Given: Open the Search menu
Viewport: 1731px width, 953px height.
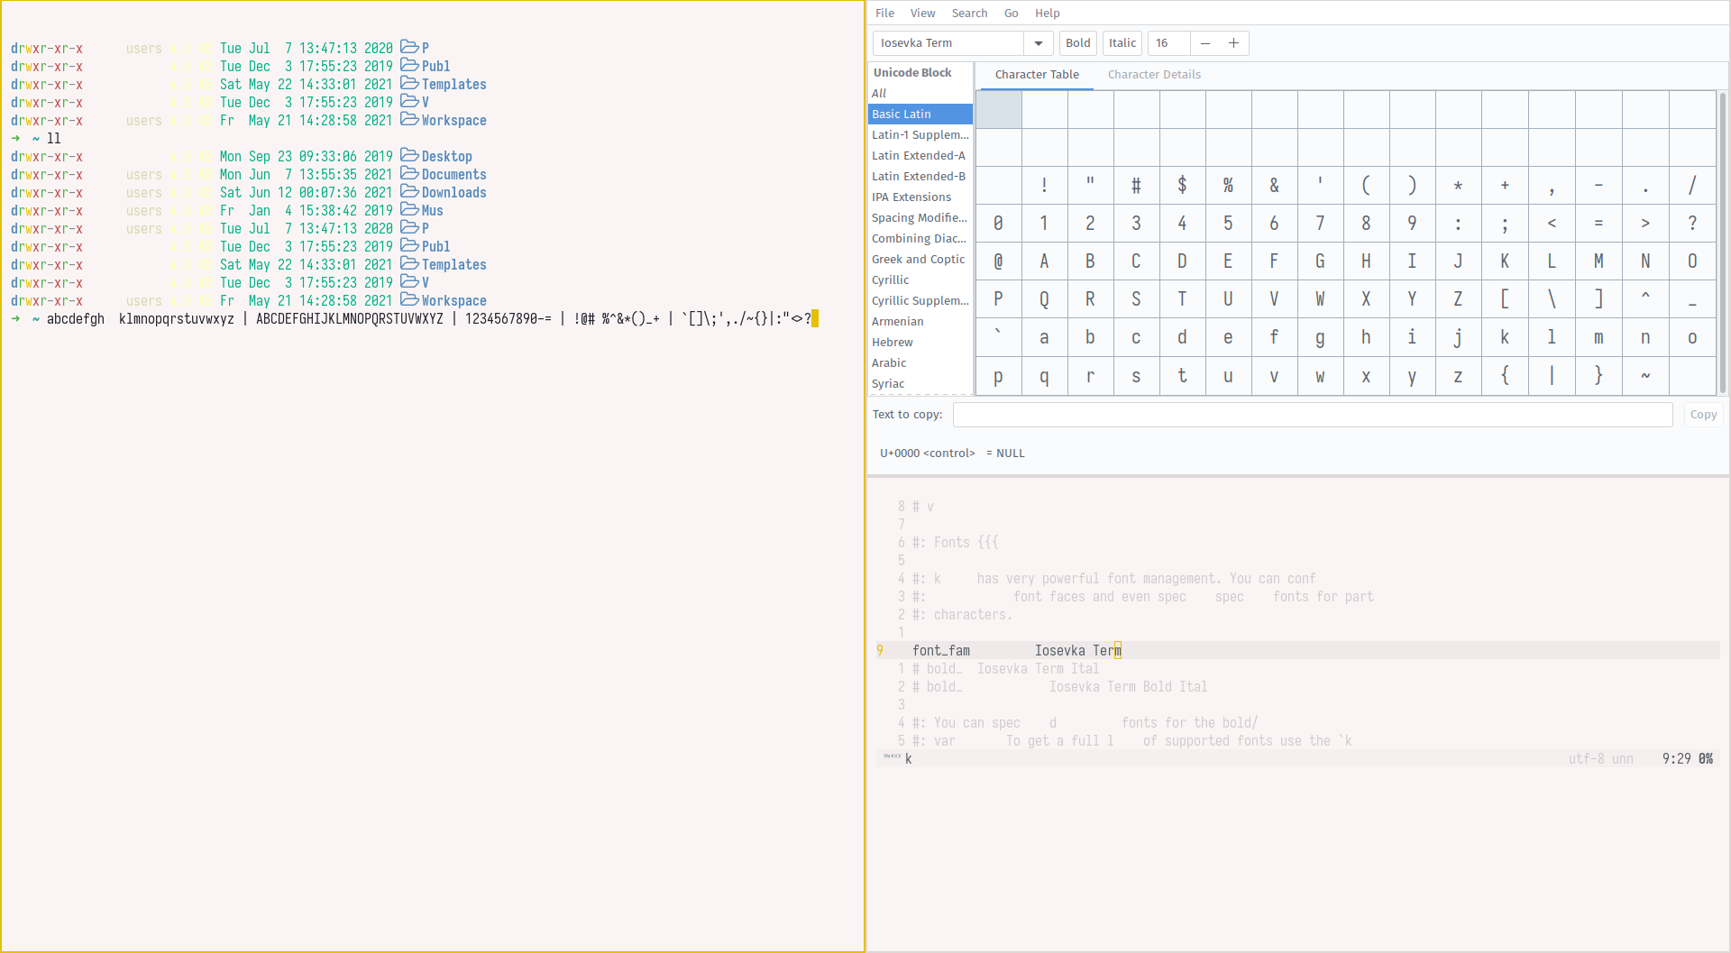Looking at the screenshot, I should point(969,13).
